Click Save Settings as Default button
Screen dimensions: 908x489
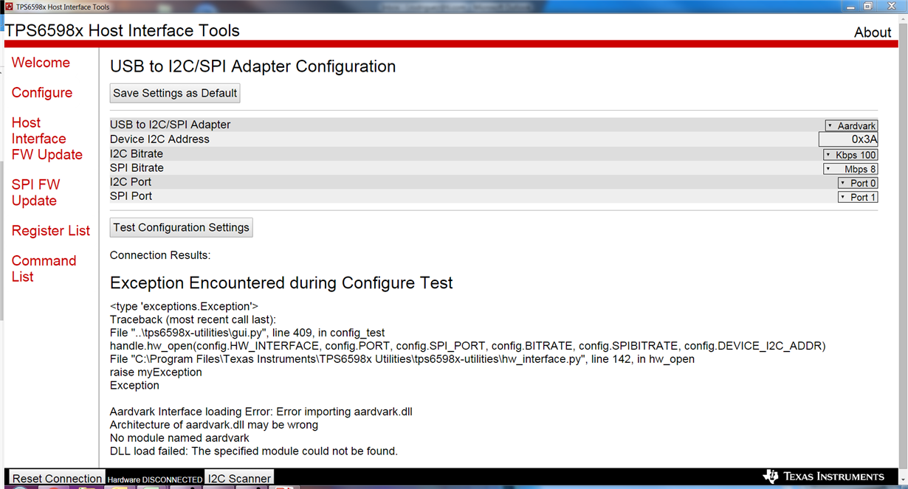pos(175,93)
